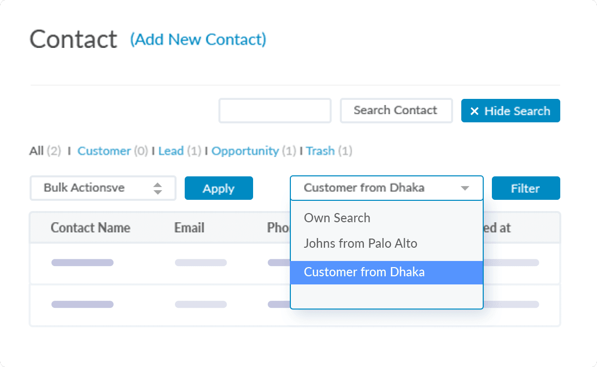597x367 pixels.
Task: Click inside the search input field
Action: (x=275, y=111)
